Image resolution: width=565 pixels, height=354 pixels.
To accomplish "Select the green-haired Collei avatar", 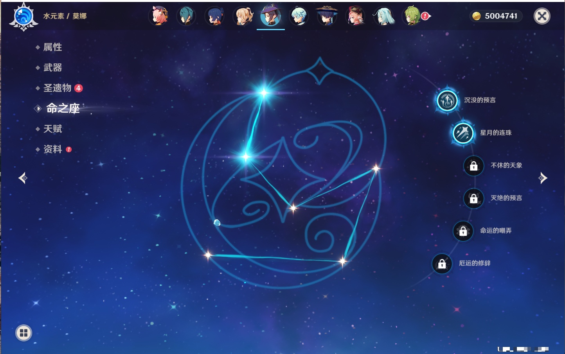I will (411, 16).
